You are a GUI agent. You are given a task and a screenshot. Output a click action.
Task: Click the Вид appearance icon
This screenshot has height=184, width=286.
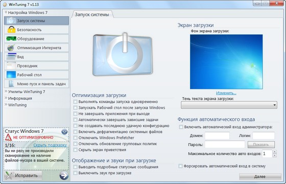pos(11,57)
